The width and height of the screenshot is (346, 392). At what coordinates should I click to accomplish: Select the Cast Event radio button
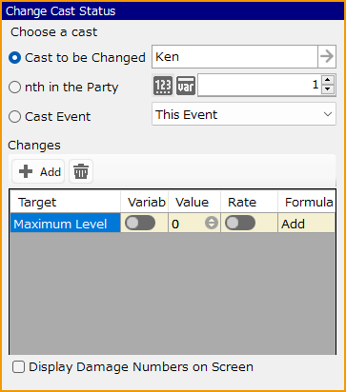14,116
